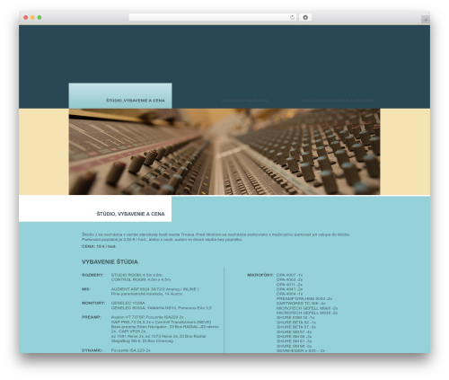
Task: Select the SHURE SM 58 entry
Action: (294, 337)
